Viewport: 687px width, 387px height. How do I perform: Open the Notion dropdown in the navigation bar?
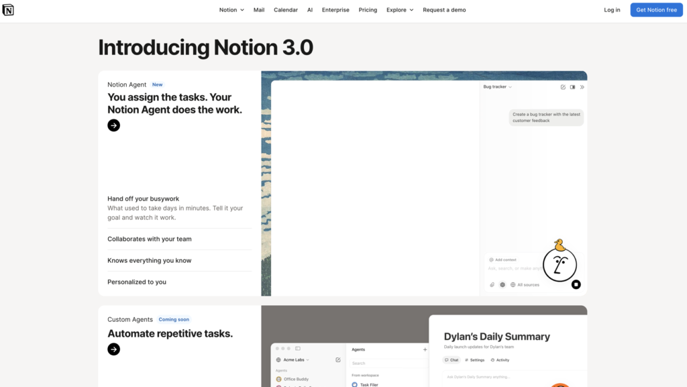coord(231,10)
